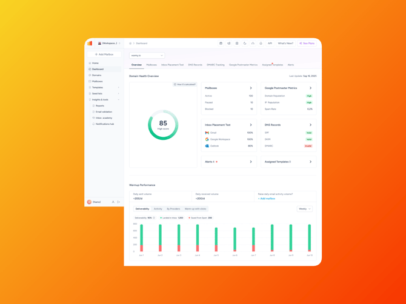The width and height of the screenshot is (406, 304).
Task: Select the Warm-up with clicks tab
Action: [x=195, y=209]
